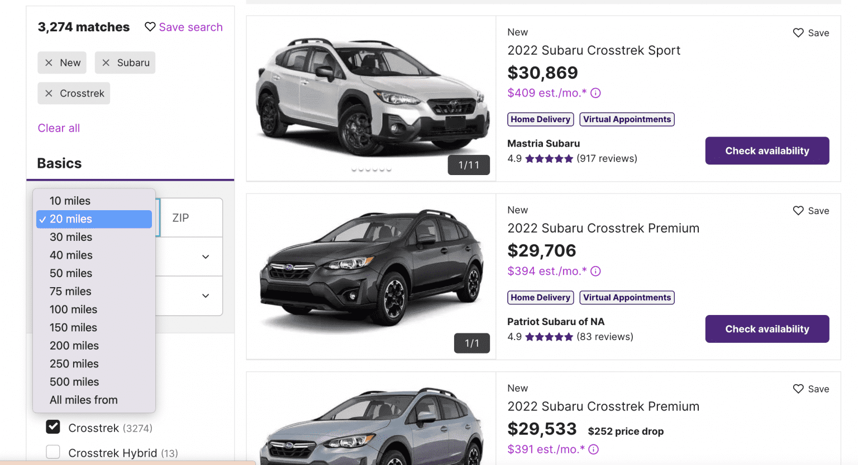Image resolution: width=858 pixels, height=465 pixels.
Task: Open the info tooltip next to $409 est./mo
Action: pyautogui.click(x=595, y=93)
